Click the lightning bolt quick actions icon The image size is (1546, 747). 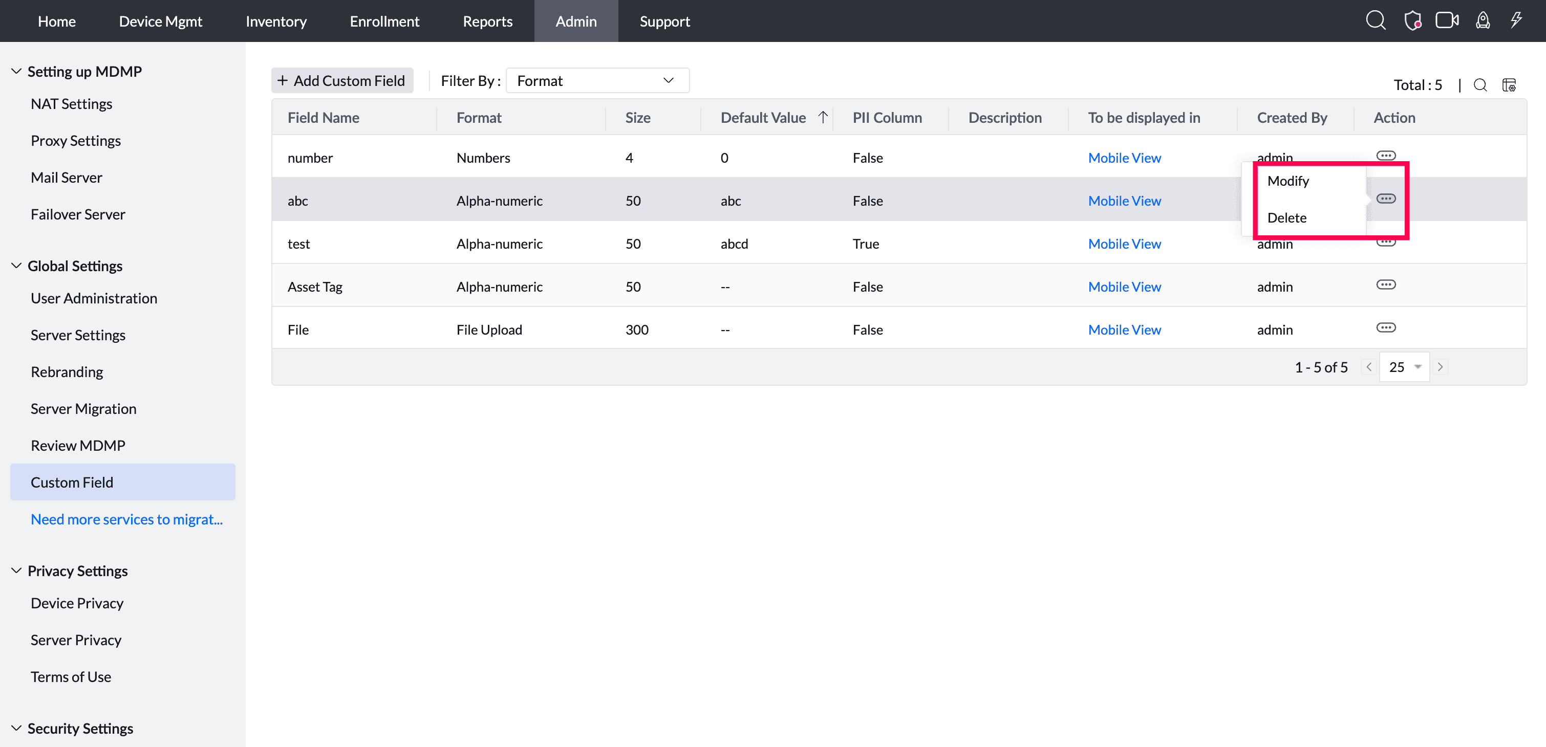(1517, 20)
